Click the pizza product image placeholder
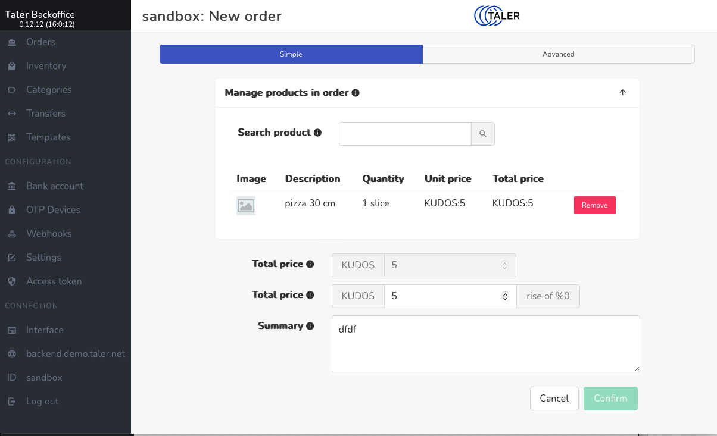Screen dimensions: 717x436 [246, 206]
